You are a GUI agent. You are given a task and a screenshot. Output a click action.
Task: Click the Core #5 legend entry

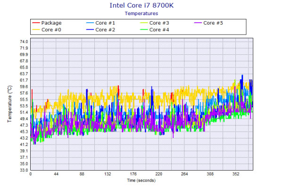pyautogui.click(x=208, y=23)
